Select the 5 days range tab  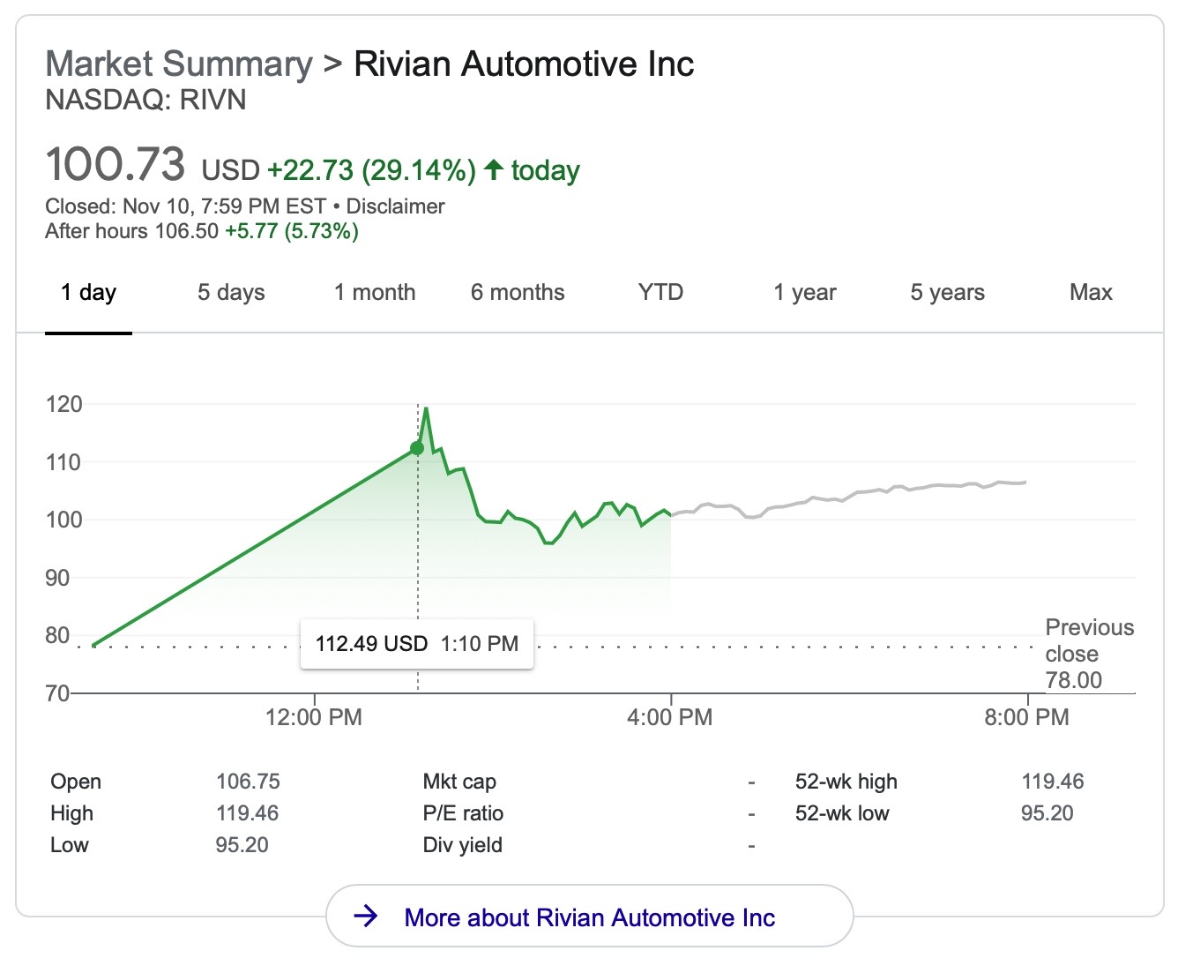coord(231,293)
